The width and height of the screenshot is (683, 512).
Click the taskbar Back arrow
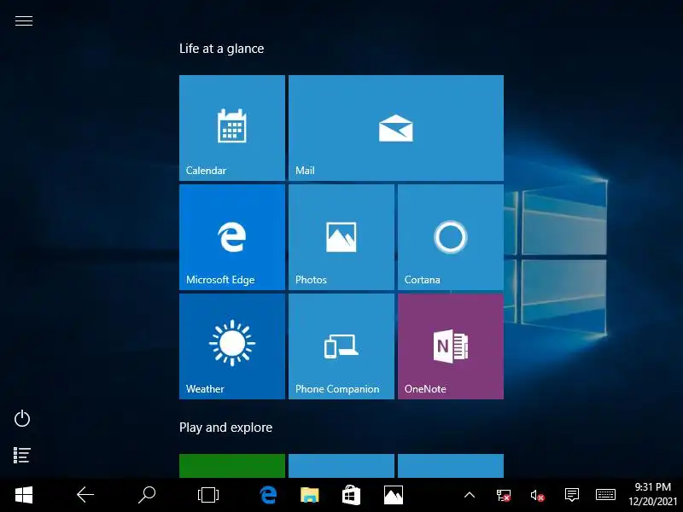(85, 495)
